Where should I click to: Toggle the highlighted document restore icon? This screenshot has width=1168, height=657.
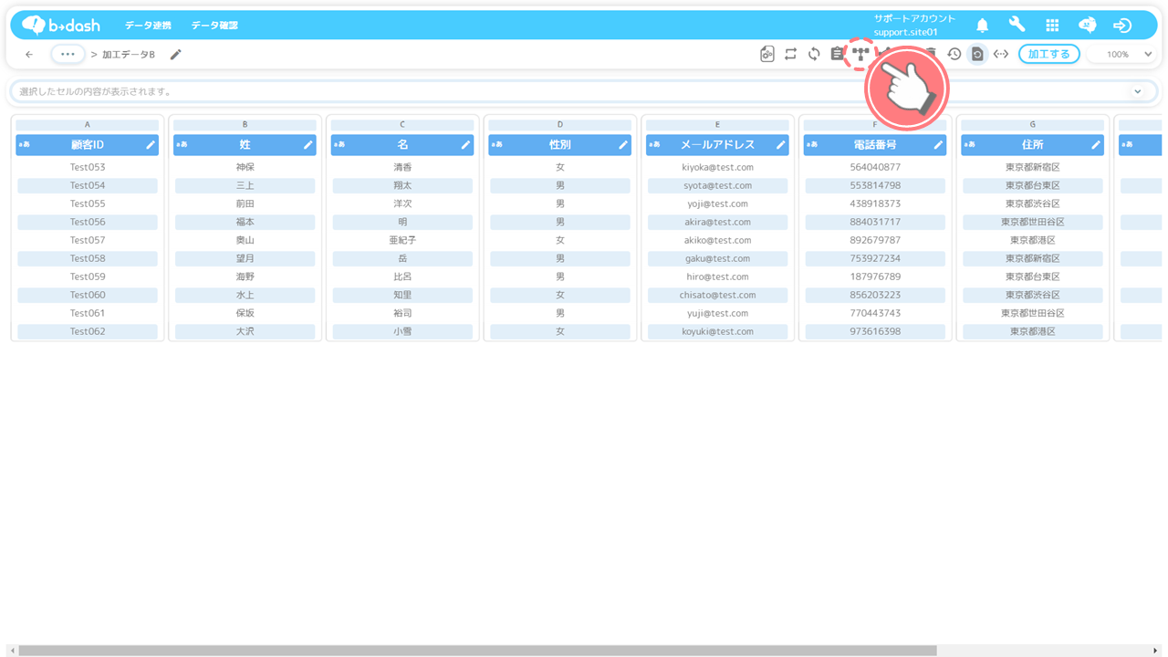[977, 54]
